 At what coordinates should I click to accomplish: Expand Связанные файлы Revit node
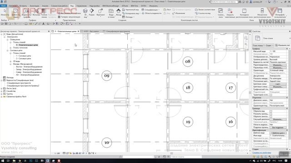point(2,96)
